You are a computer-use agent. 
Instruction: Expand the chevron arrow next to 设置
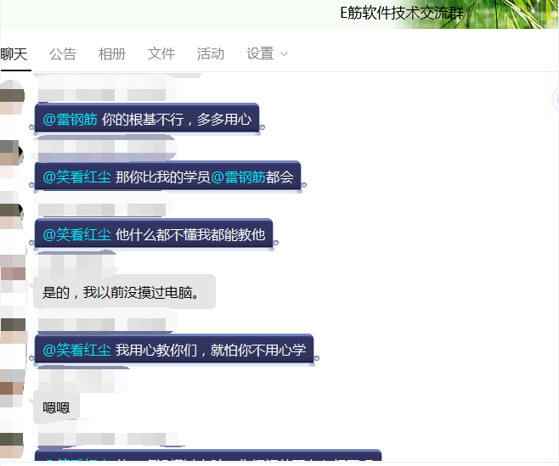[x=284, y=54]
